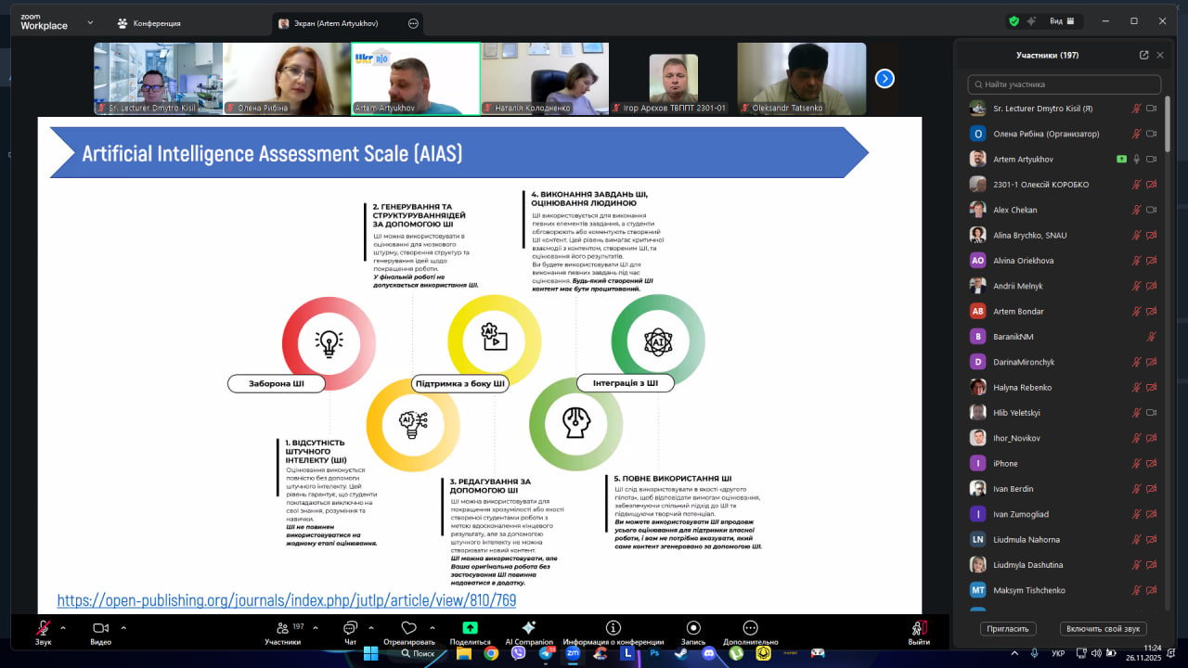The image size is (1188, 668).
Task: Click the Пригласить invite button
Action: (x=1007, y=628)
